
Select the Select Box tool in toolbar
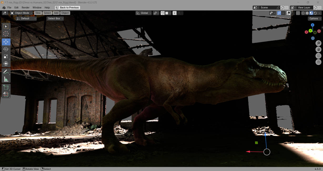point(6,26)
